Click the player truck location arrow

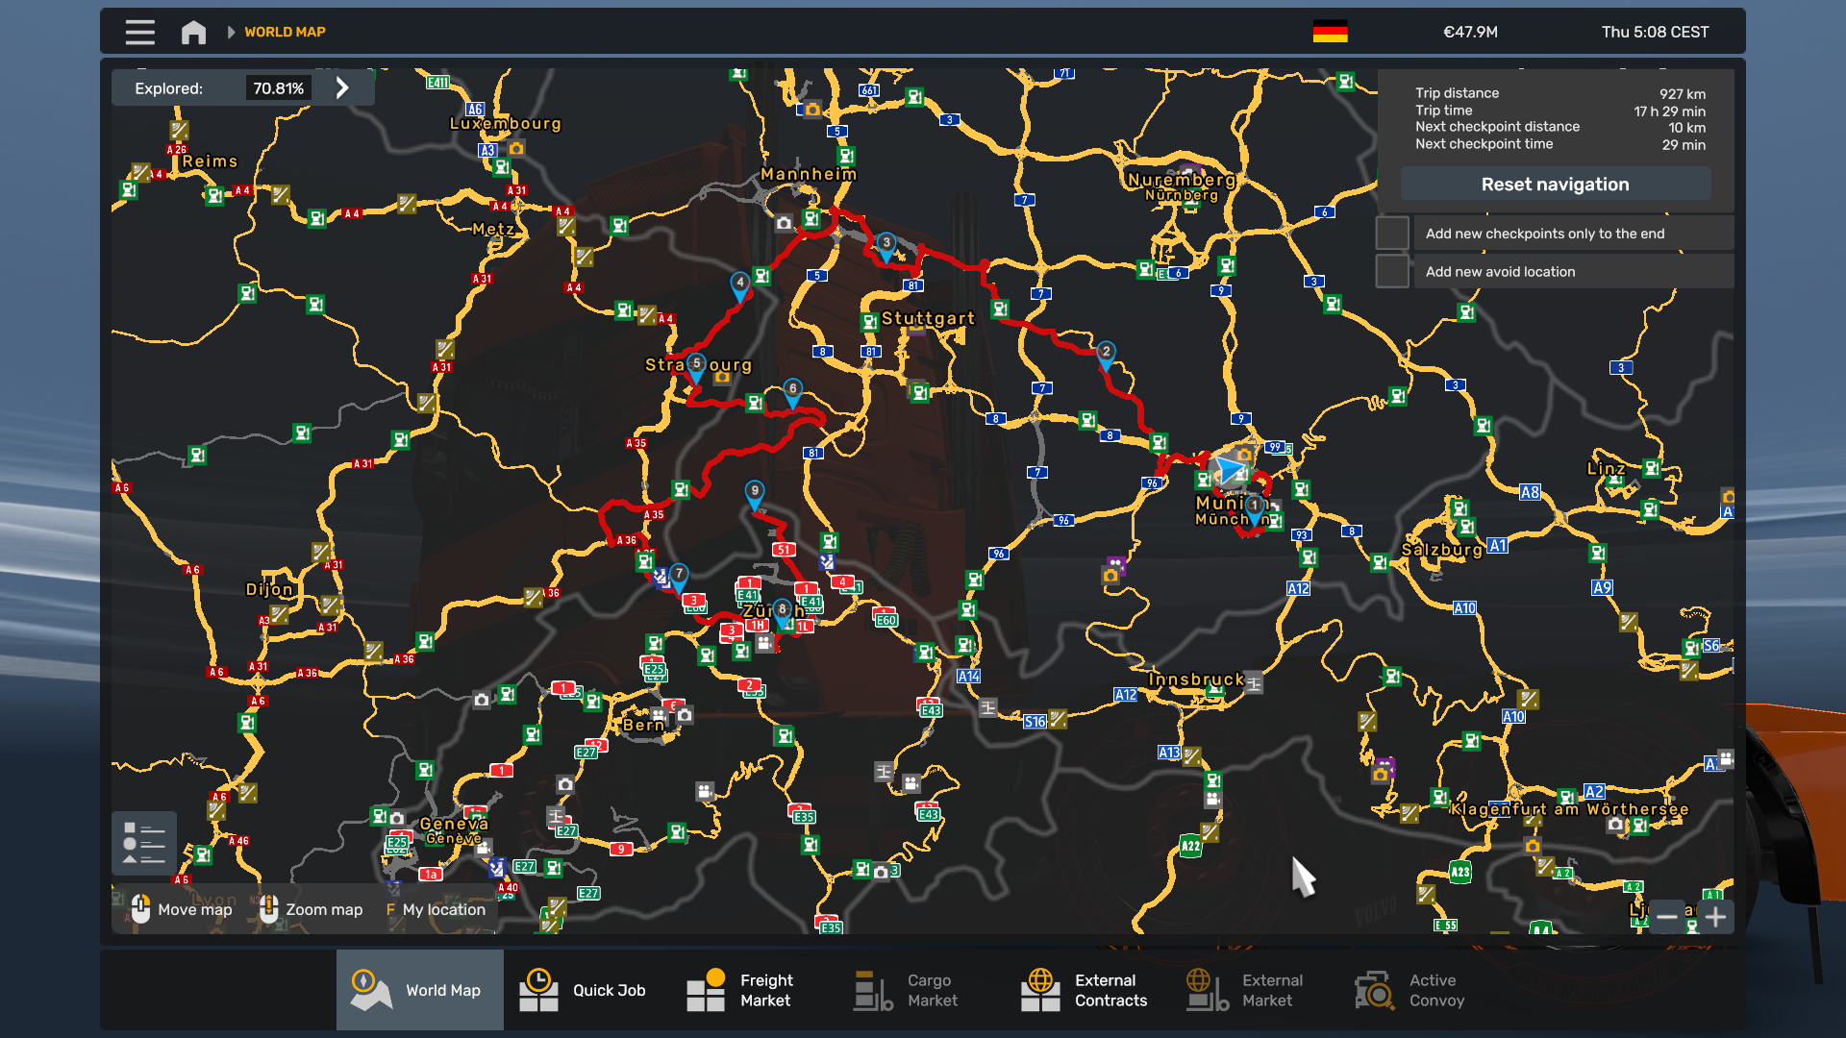coord(1230,470)
